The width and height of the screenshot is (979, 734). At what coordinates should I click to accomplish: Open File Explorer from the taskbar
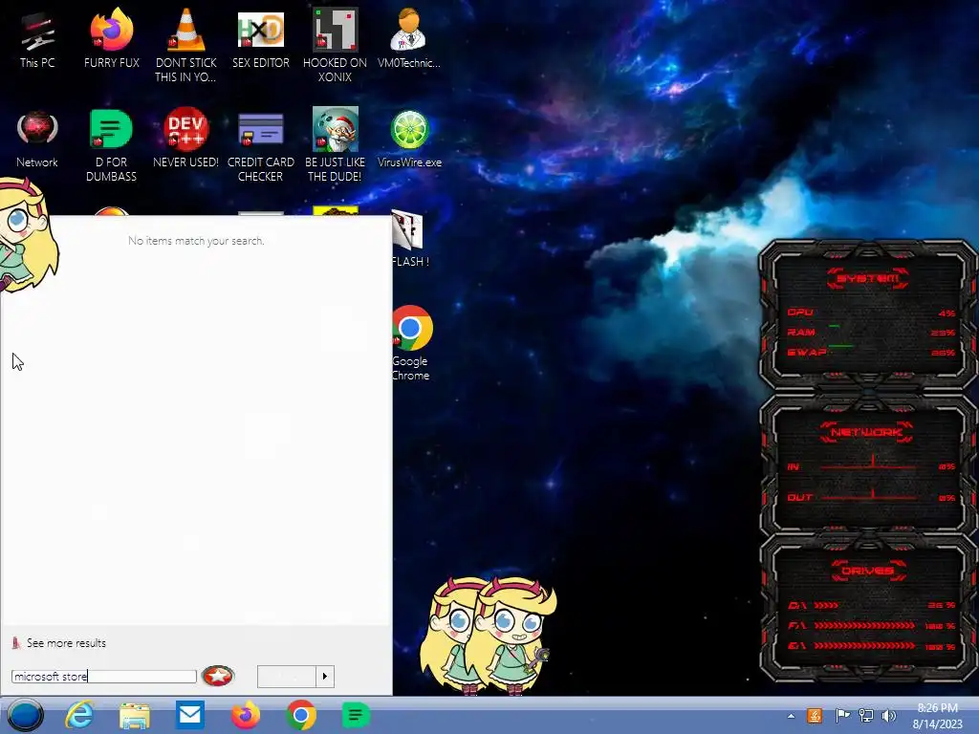(134, 715)
